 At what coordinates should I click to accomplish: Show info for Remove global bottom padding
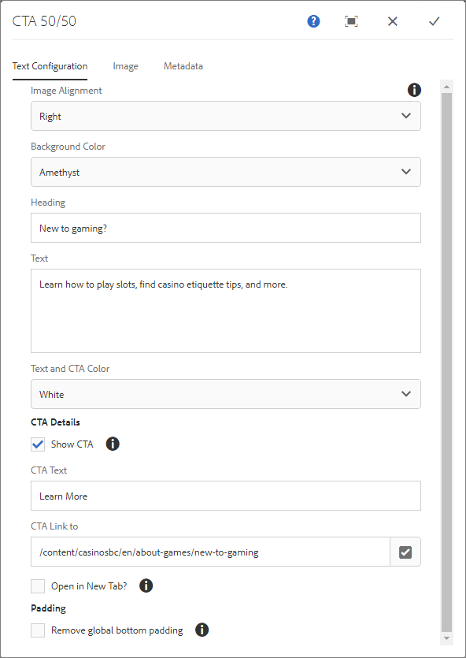[x=202, y=630]
